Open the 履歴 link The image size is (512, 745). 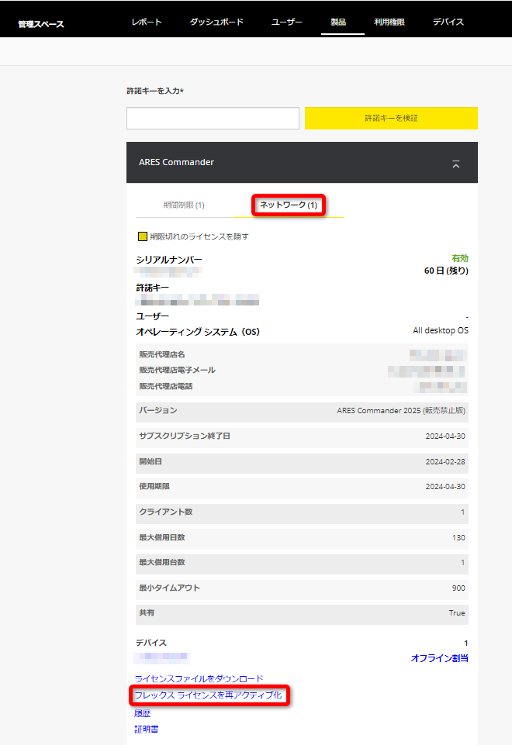tap(143, 713)
